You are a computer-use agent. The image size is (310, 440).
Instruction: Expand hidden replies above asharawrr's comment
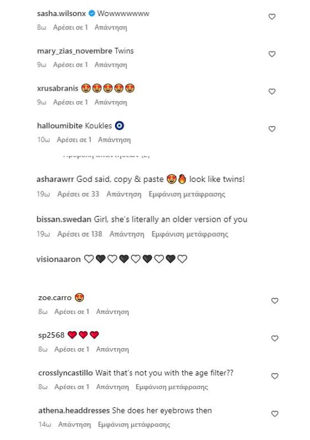click(106, 156)
